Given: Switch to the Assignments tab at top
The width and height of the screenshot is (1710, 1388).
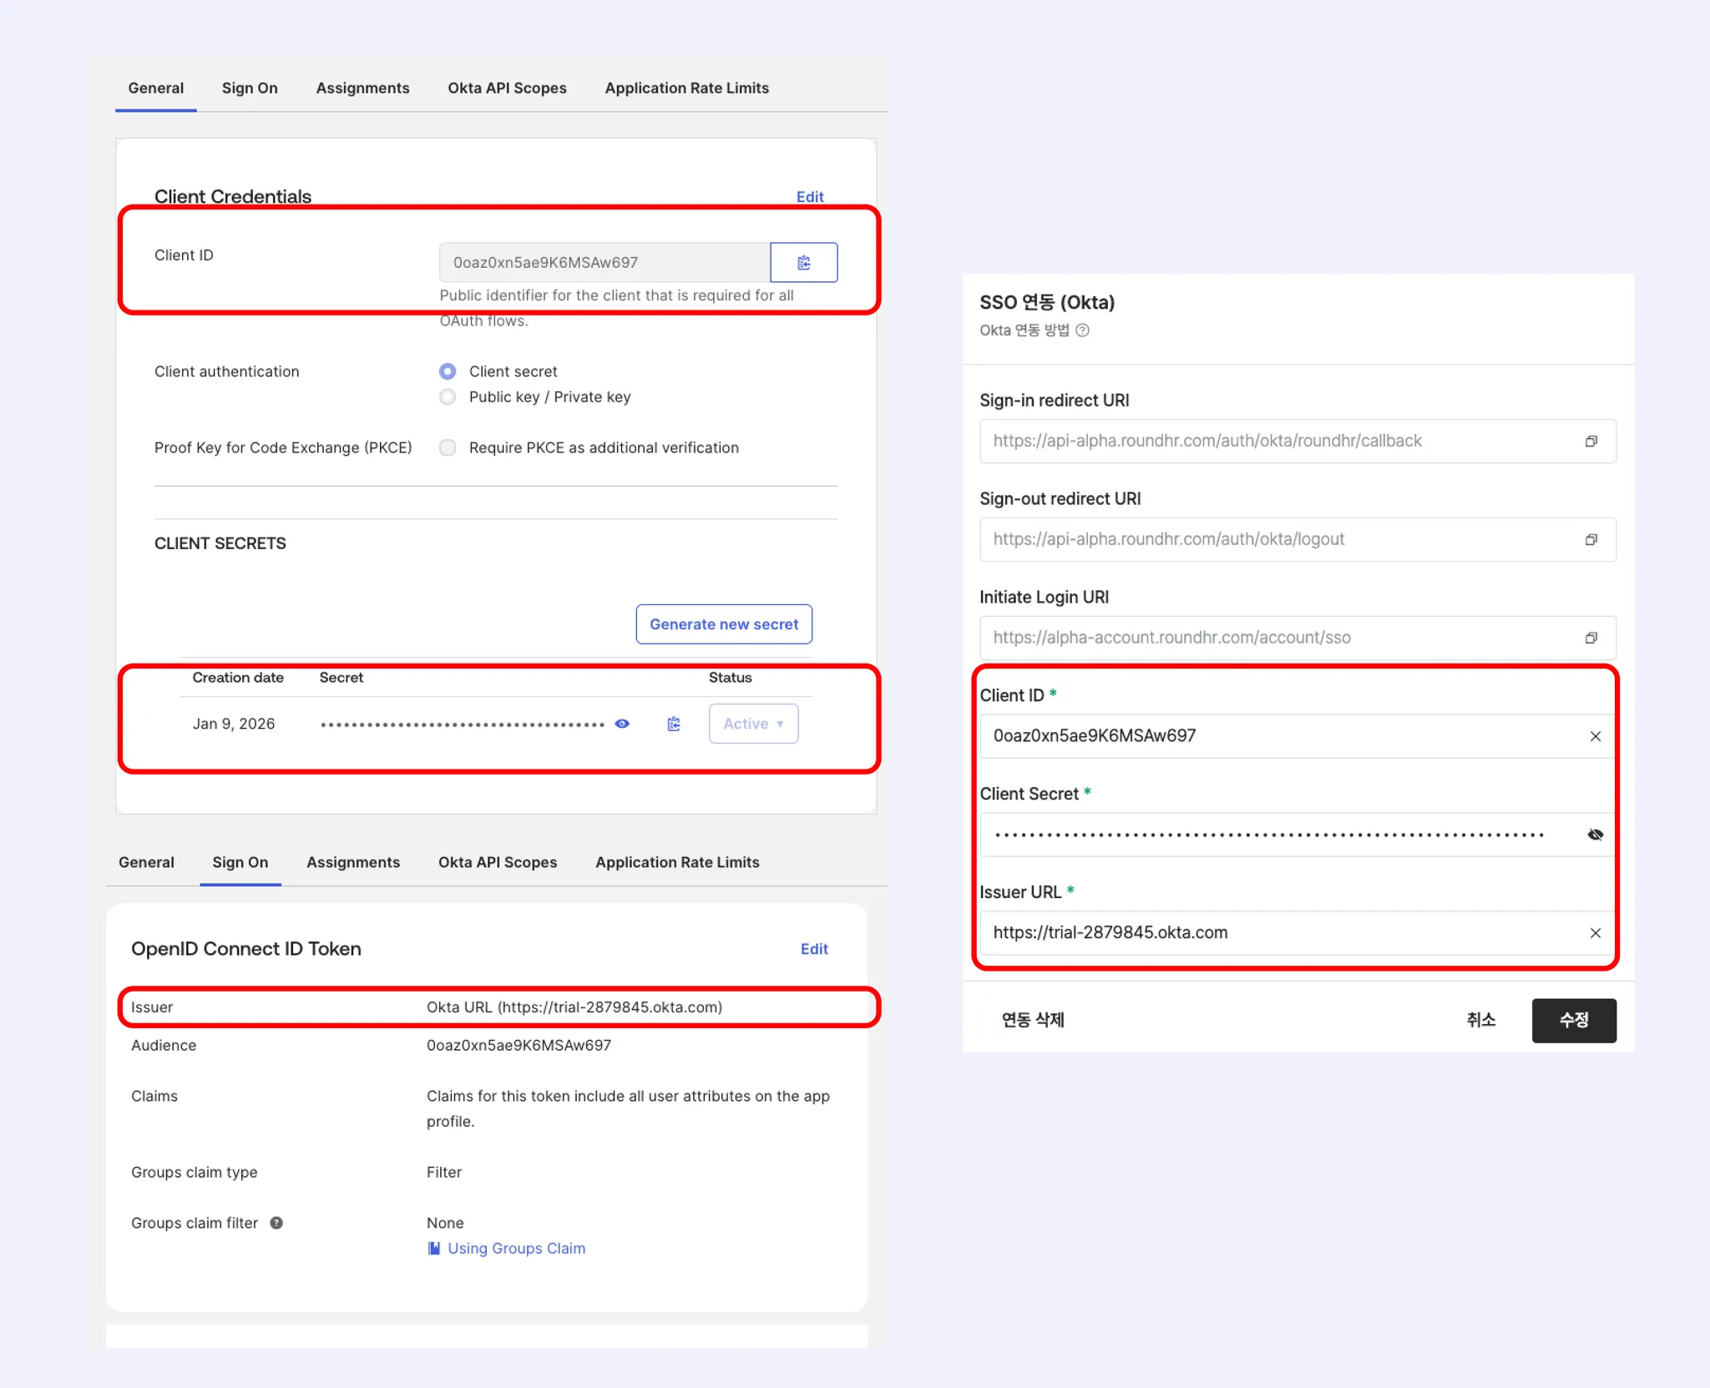Looking at the screenshot, I should point(362,88).
